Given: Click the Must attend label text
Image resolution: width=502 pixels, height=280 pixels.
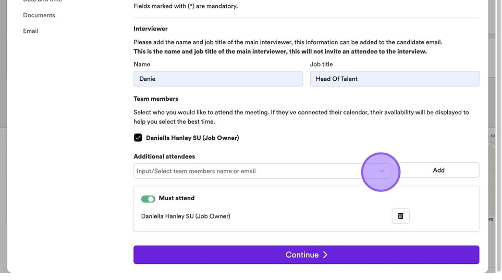Looking at the screenshot, I should pyautogui.click(x=177, y=198).
